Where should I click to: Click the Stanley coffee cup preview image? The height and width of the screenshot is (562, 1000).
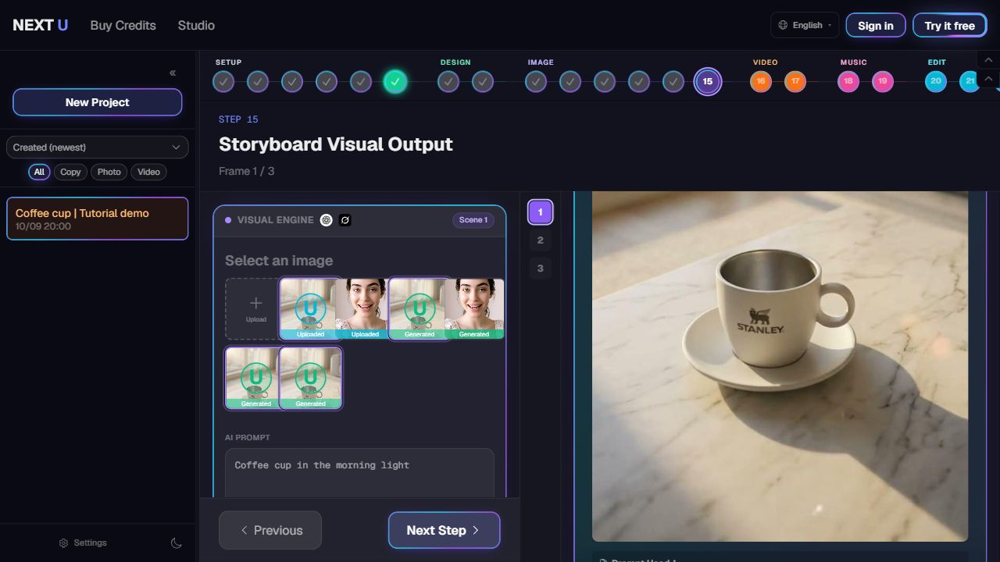tap(780, 366)
